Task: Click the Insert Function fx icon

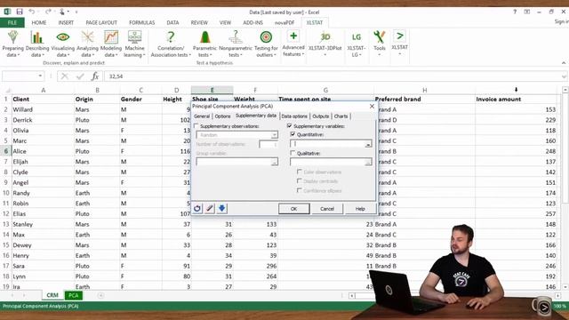Action: (x=95, y=76)
